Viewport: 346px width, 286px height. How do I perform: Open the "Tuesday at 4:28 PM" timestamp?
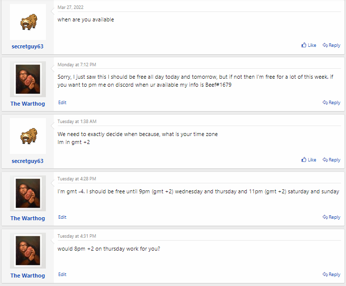[x=77, y=179]
